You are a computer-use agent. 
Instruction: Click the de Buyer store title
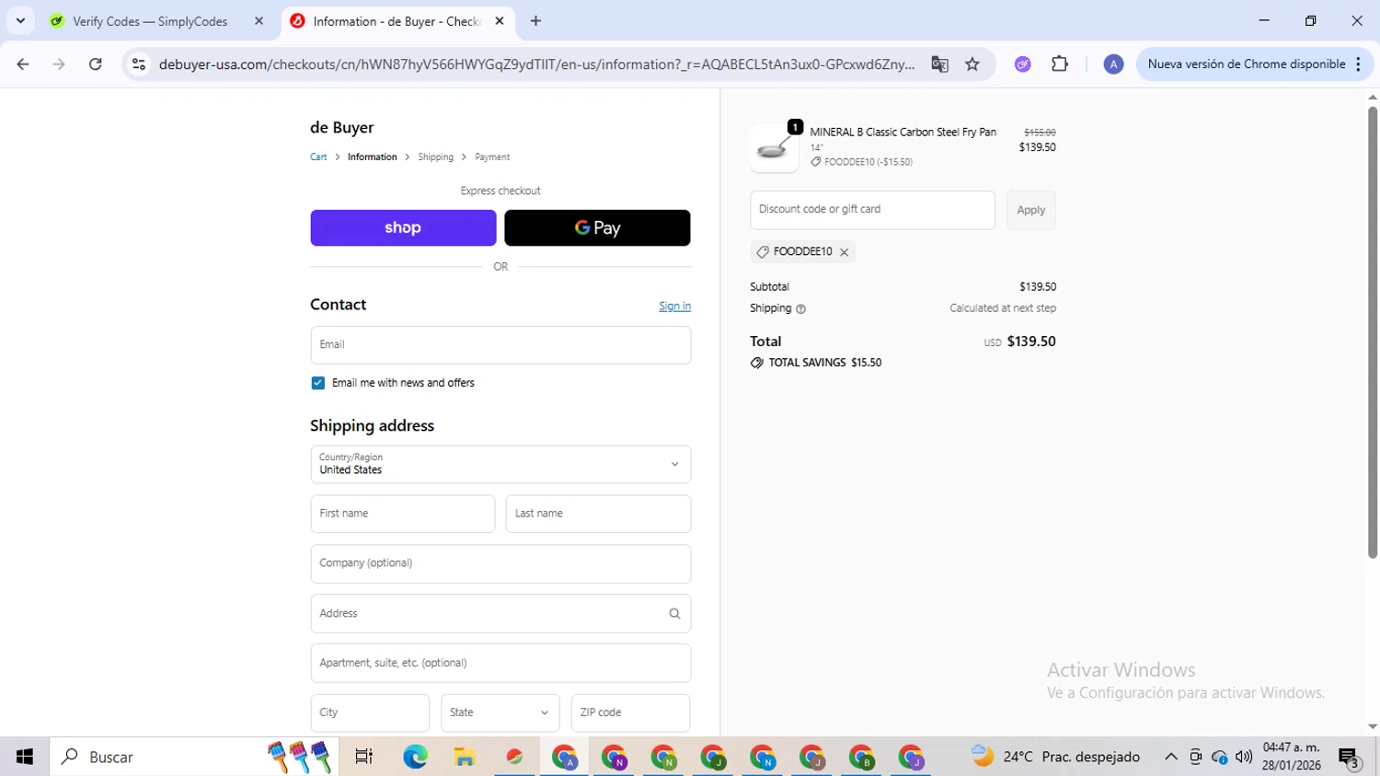pos(341,128)
